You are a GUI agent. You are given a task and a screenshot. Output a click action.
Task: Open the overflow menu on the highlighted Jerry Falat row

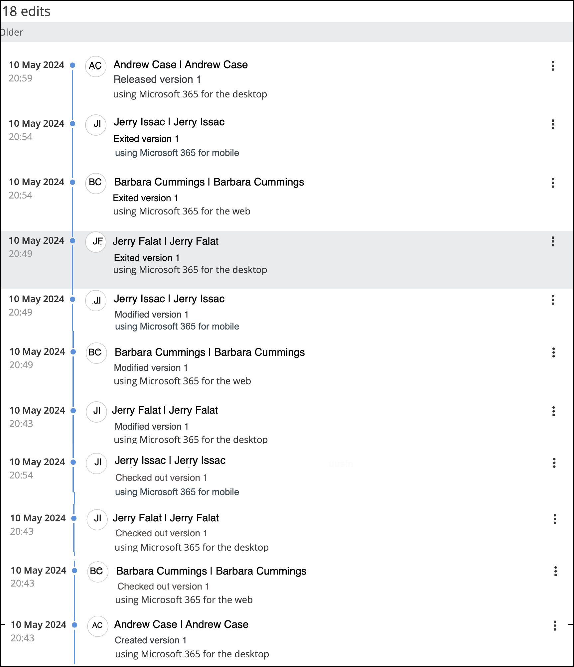point(552,242)
